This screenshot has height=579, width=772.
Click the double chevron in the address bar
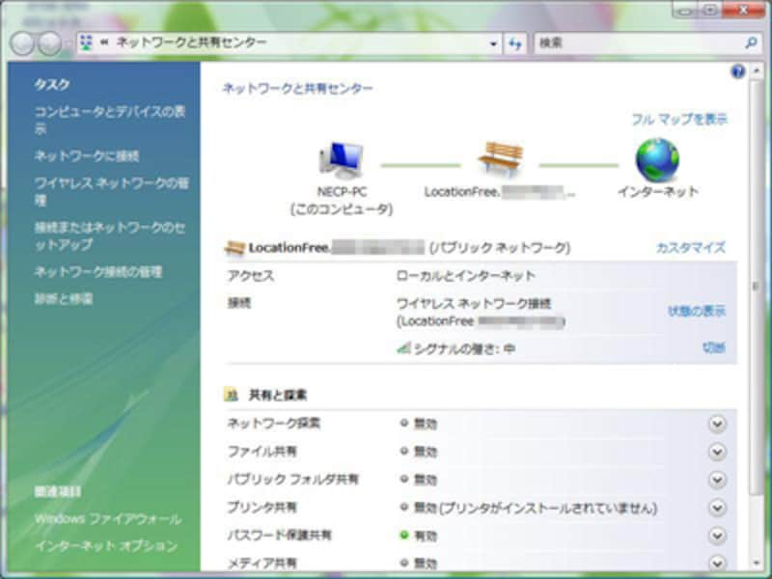[104, 42]
